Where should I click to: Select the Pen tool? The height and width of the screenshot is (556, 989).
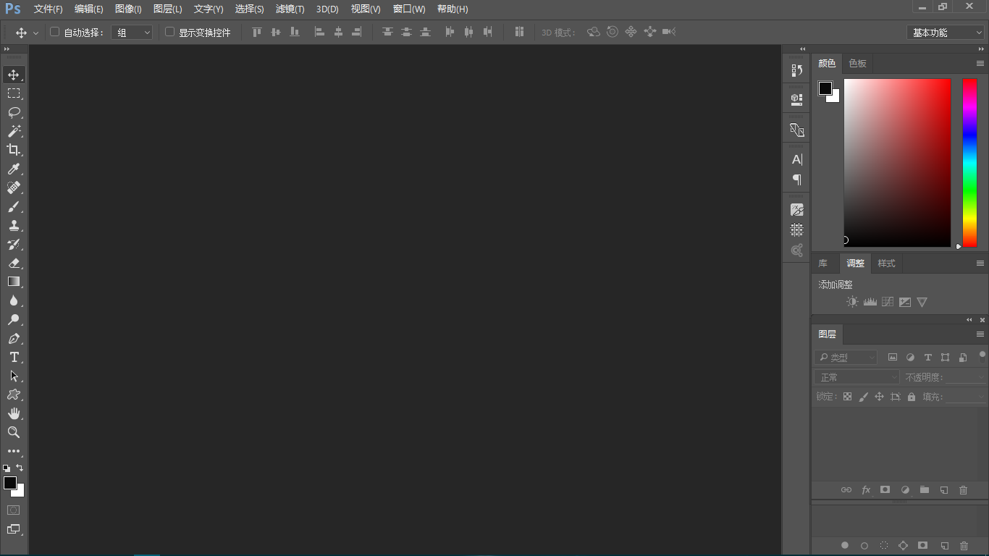[14, 338]
